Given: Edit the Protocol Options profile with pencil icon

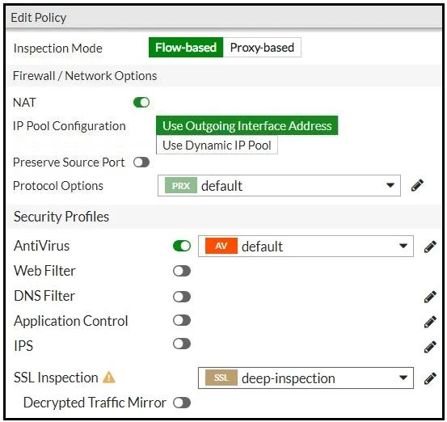Looking at the screenshot, I should tap(417, 185).
